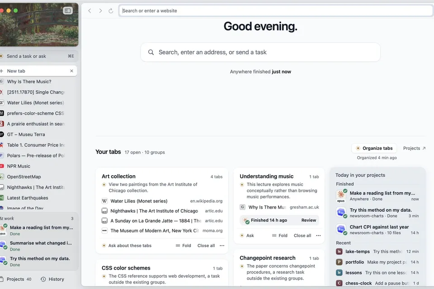Click the OpenStreetMap tab icon
Viewport: 434px width, 289px height.
(2, 177)
